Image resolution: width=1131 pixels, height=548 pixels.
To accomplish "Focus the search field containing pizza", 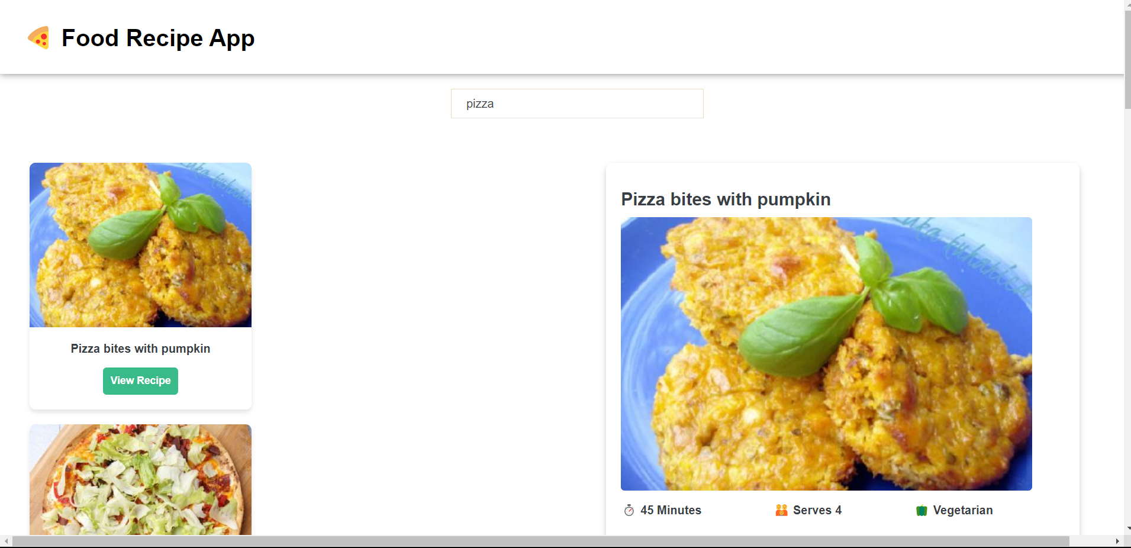I will pos(577,104).
